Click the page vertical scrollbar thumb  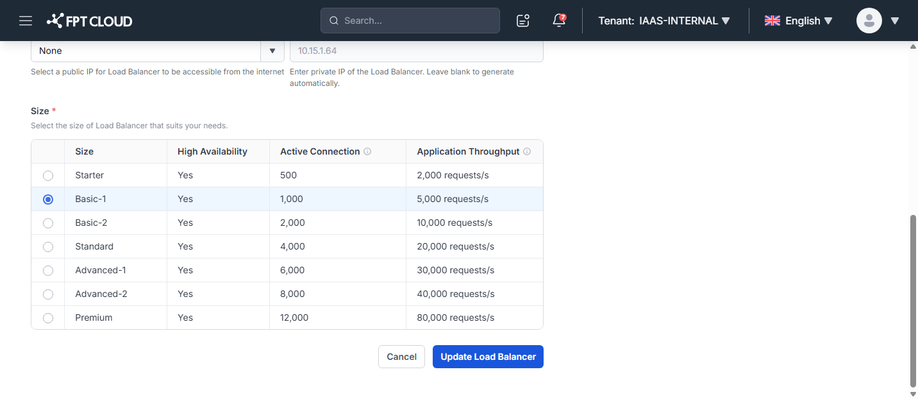click(914, 300)
